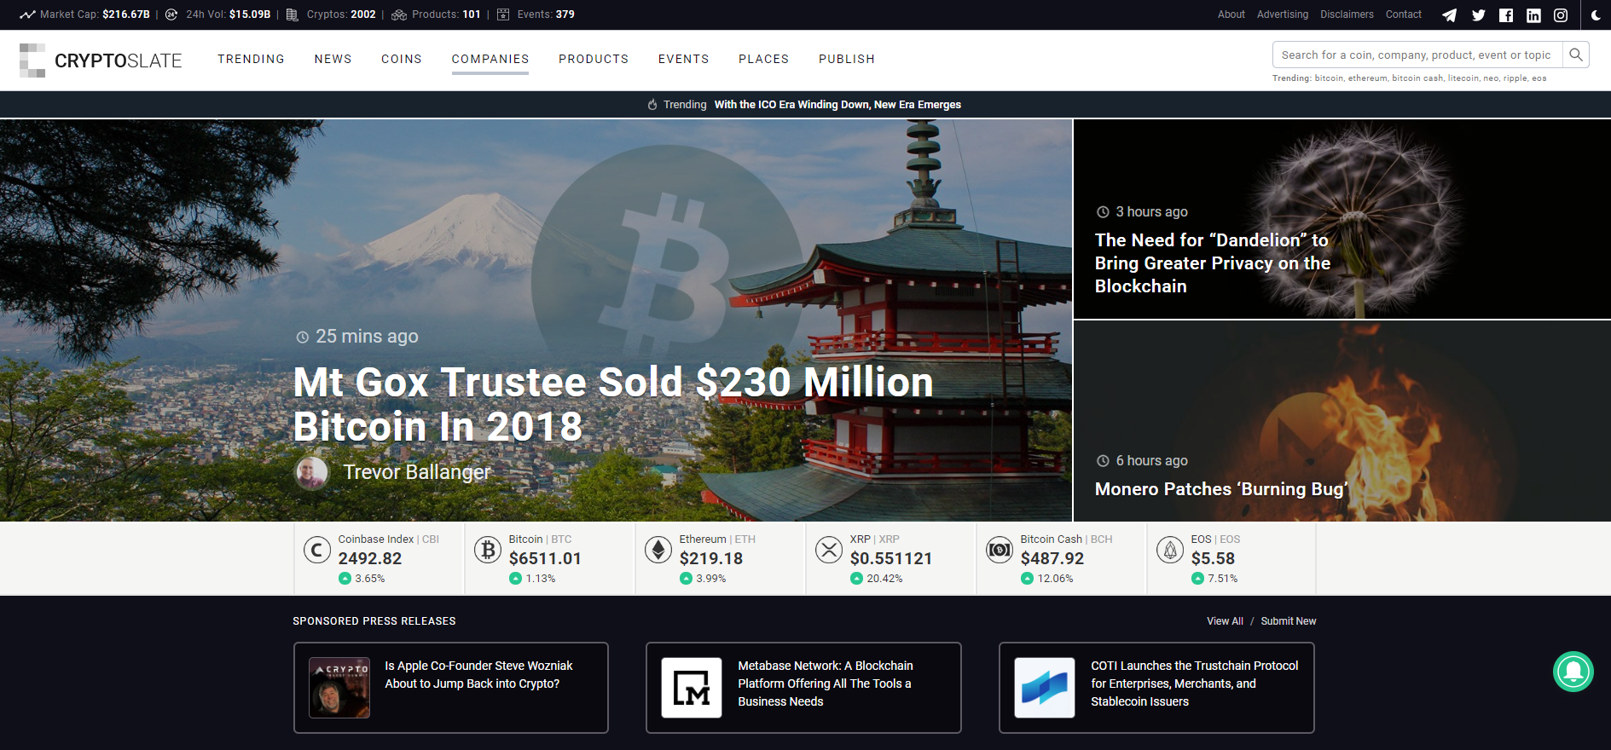Open Monero Patches 'Burning Bug' article

click(x=1221, y=489)
